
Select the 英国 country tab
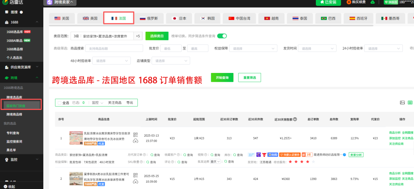pos(90,18)
